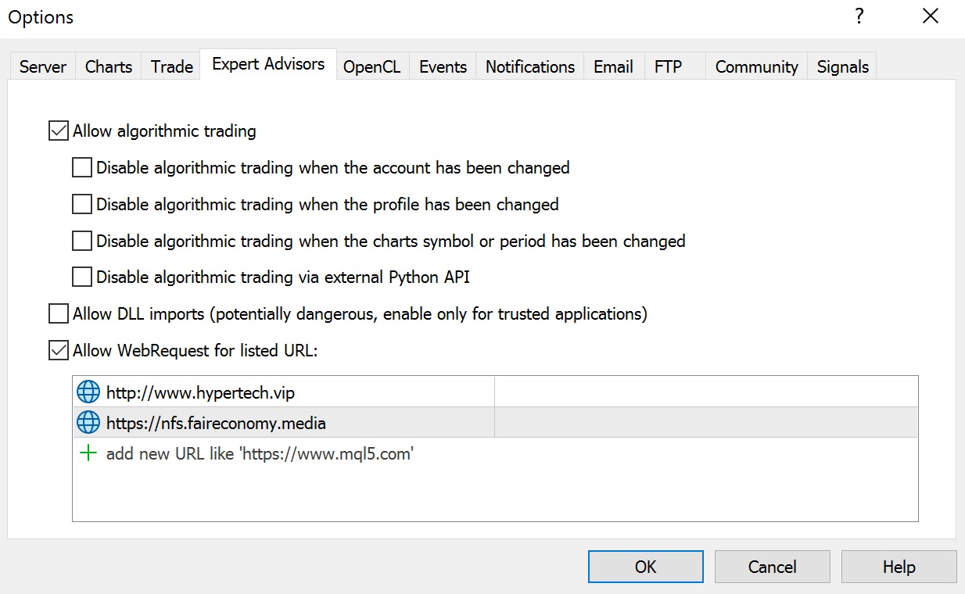The image size is (965, 594).
Task: Enable disable trading when account changed
Action: click(82, 168)
